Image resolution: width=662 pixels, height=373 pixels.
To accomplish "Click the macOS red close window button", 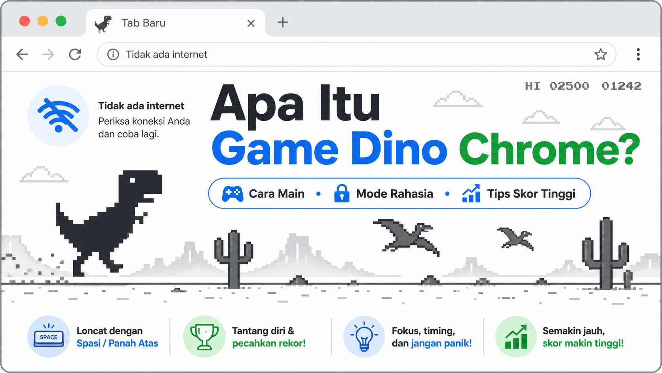I will pos(25,21).
